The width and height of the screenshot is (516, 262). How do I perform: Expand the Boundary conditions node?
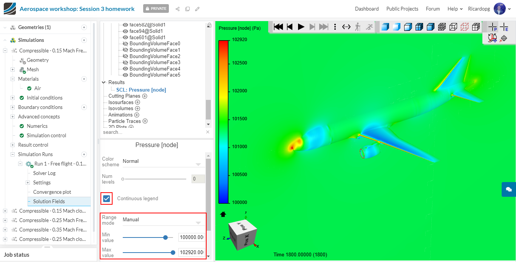12,107
